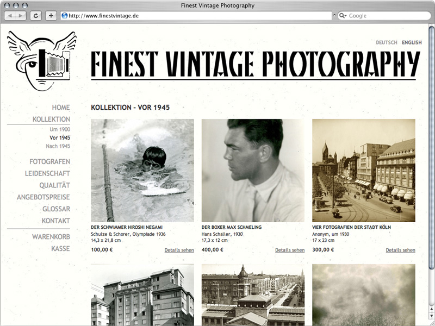Screen dimensions: 435x326
Task: Open the sepia Köln street view thumbnail
Action: (x=364, y=171)
